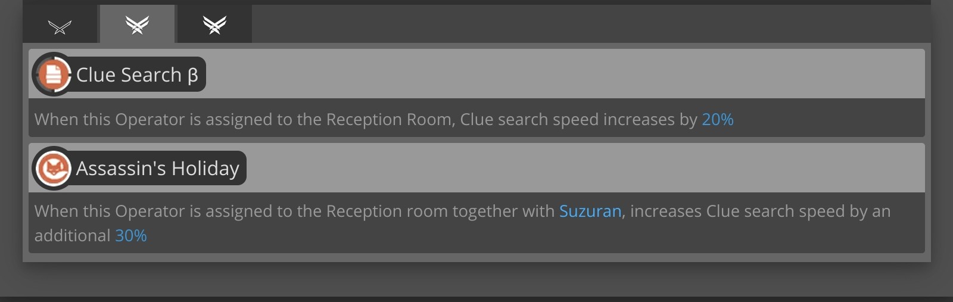This screenshot has height=302, width=953.
Task: Click the Assassin's Holiday title label
Action: (157, 169)
